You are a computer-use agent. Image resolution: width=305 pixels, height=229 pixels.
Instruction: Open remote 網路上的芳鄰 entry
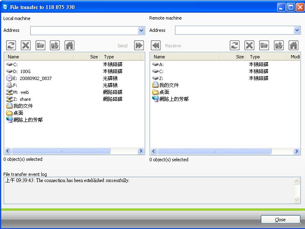click(x=170, y=99)
